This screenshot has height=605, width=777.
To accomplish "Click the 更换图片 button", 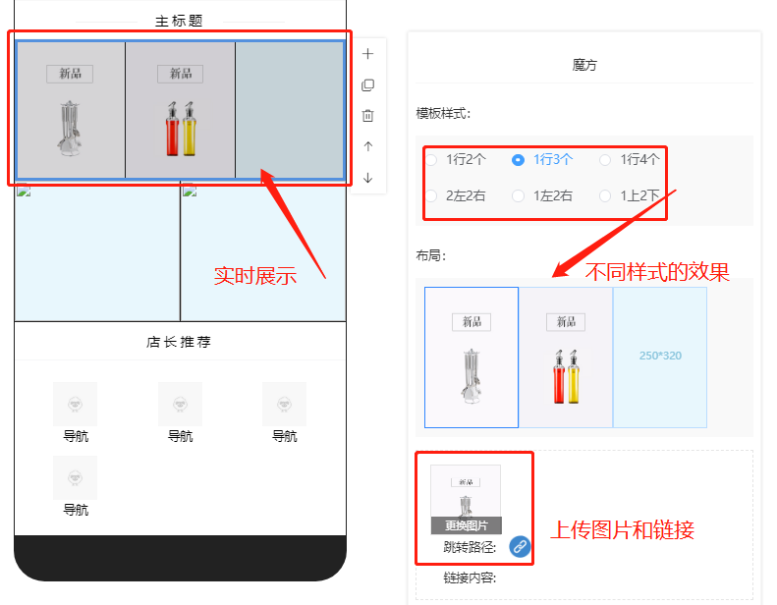I will click(467, 525).
